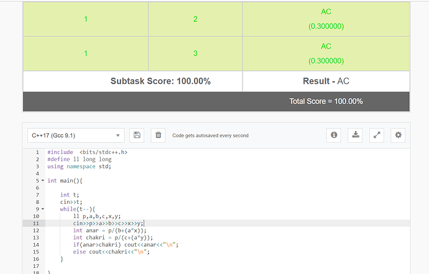429x274 pixels.
Task: Click the 'while(t--){' code line
Action: pyautogui.click(x=78, y=209)
